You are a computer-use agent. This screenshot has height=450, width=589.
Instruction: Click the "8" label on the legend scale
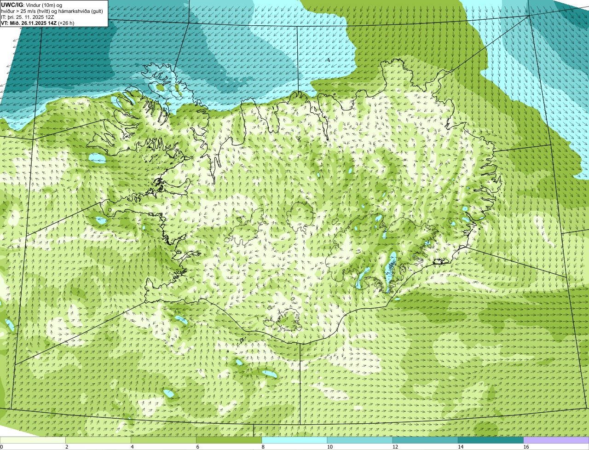[x=263, y=447]
